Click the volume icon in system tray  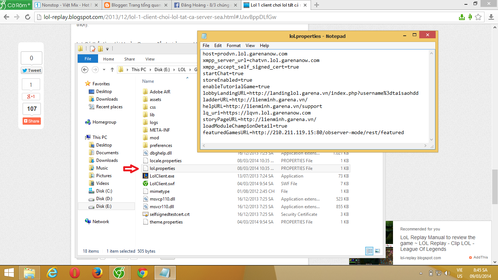pyautogui.click(x=447, y=273)
